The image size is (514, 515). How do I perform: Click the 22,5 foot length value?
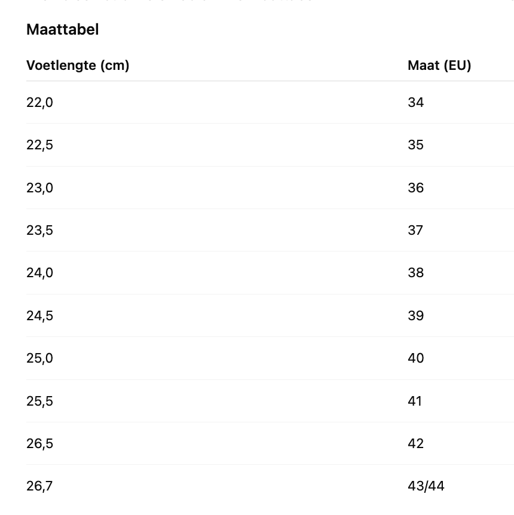pos(39,145)
